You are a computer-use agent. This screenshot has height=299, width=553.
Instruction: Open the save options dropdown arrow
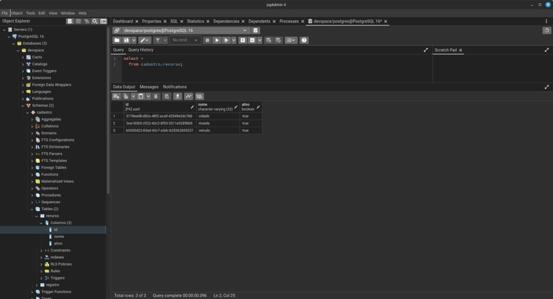[x=134, y=40]
